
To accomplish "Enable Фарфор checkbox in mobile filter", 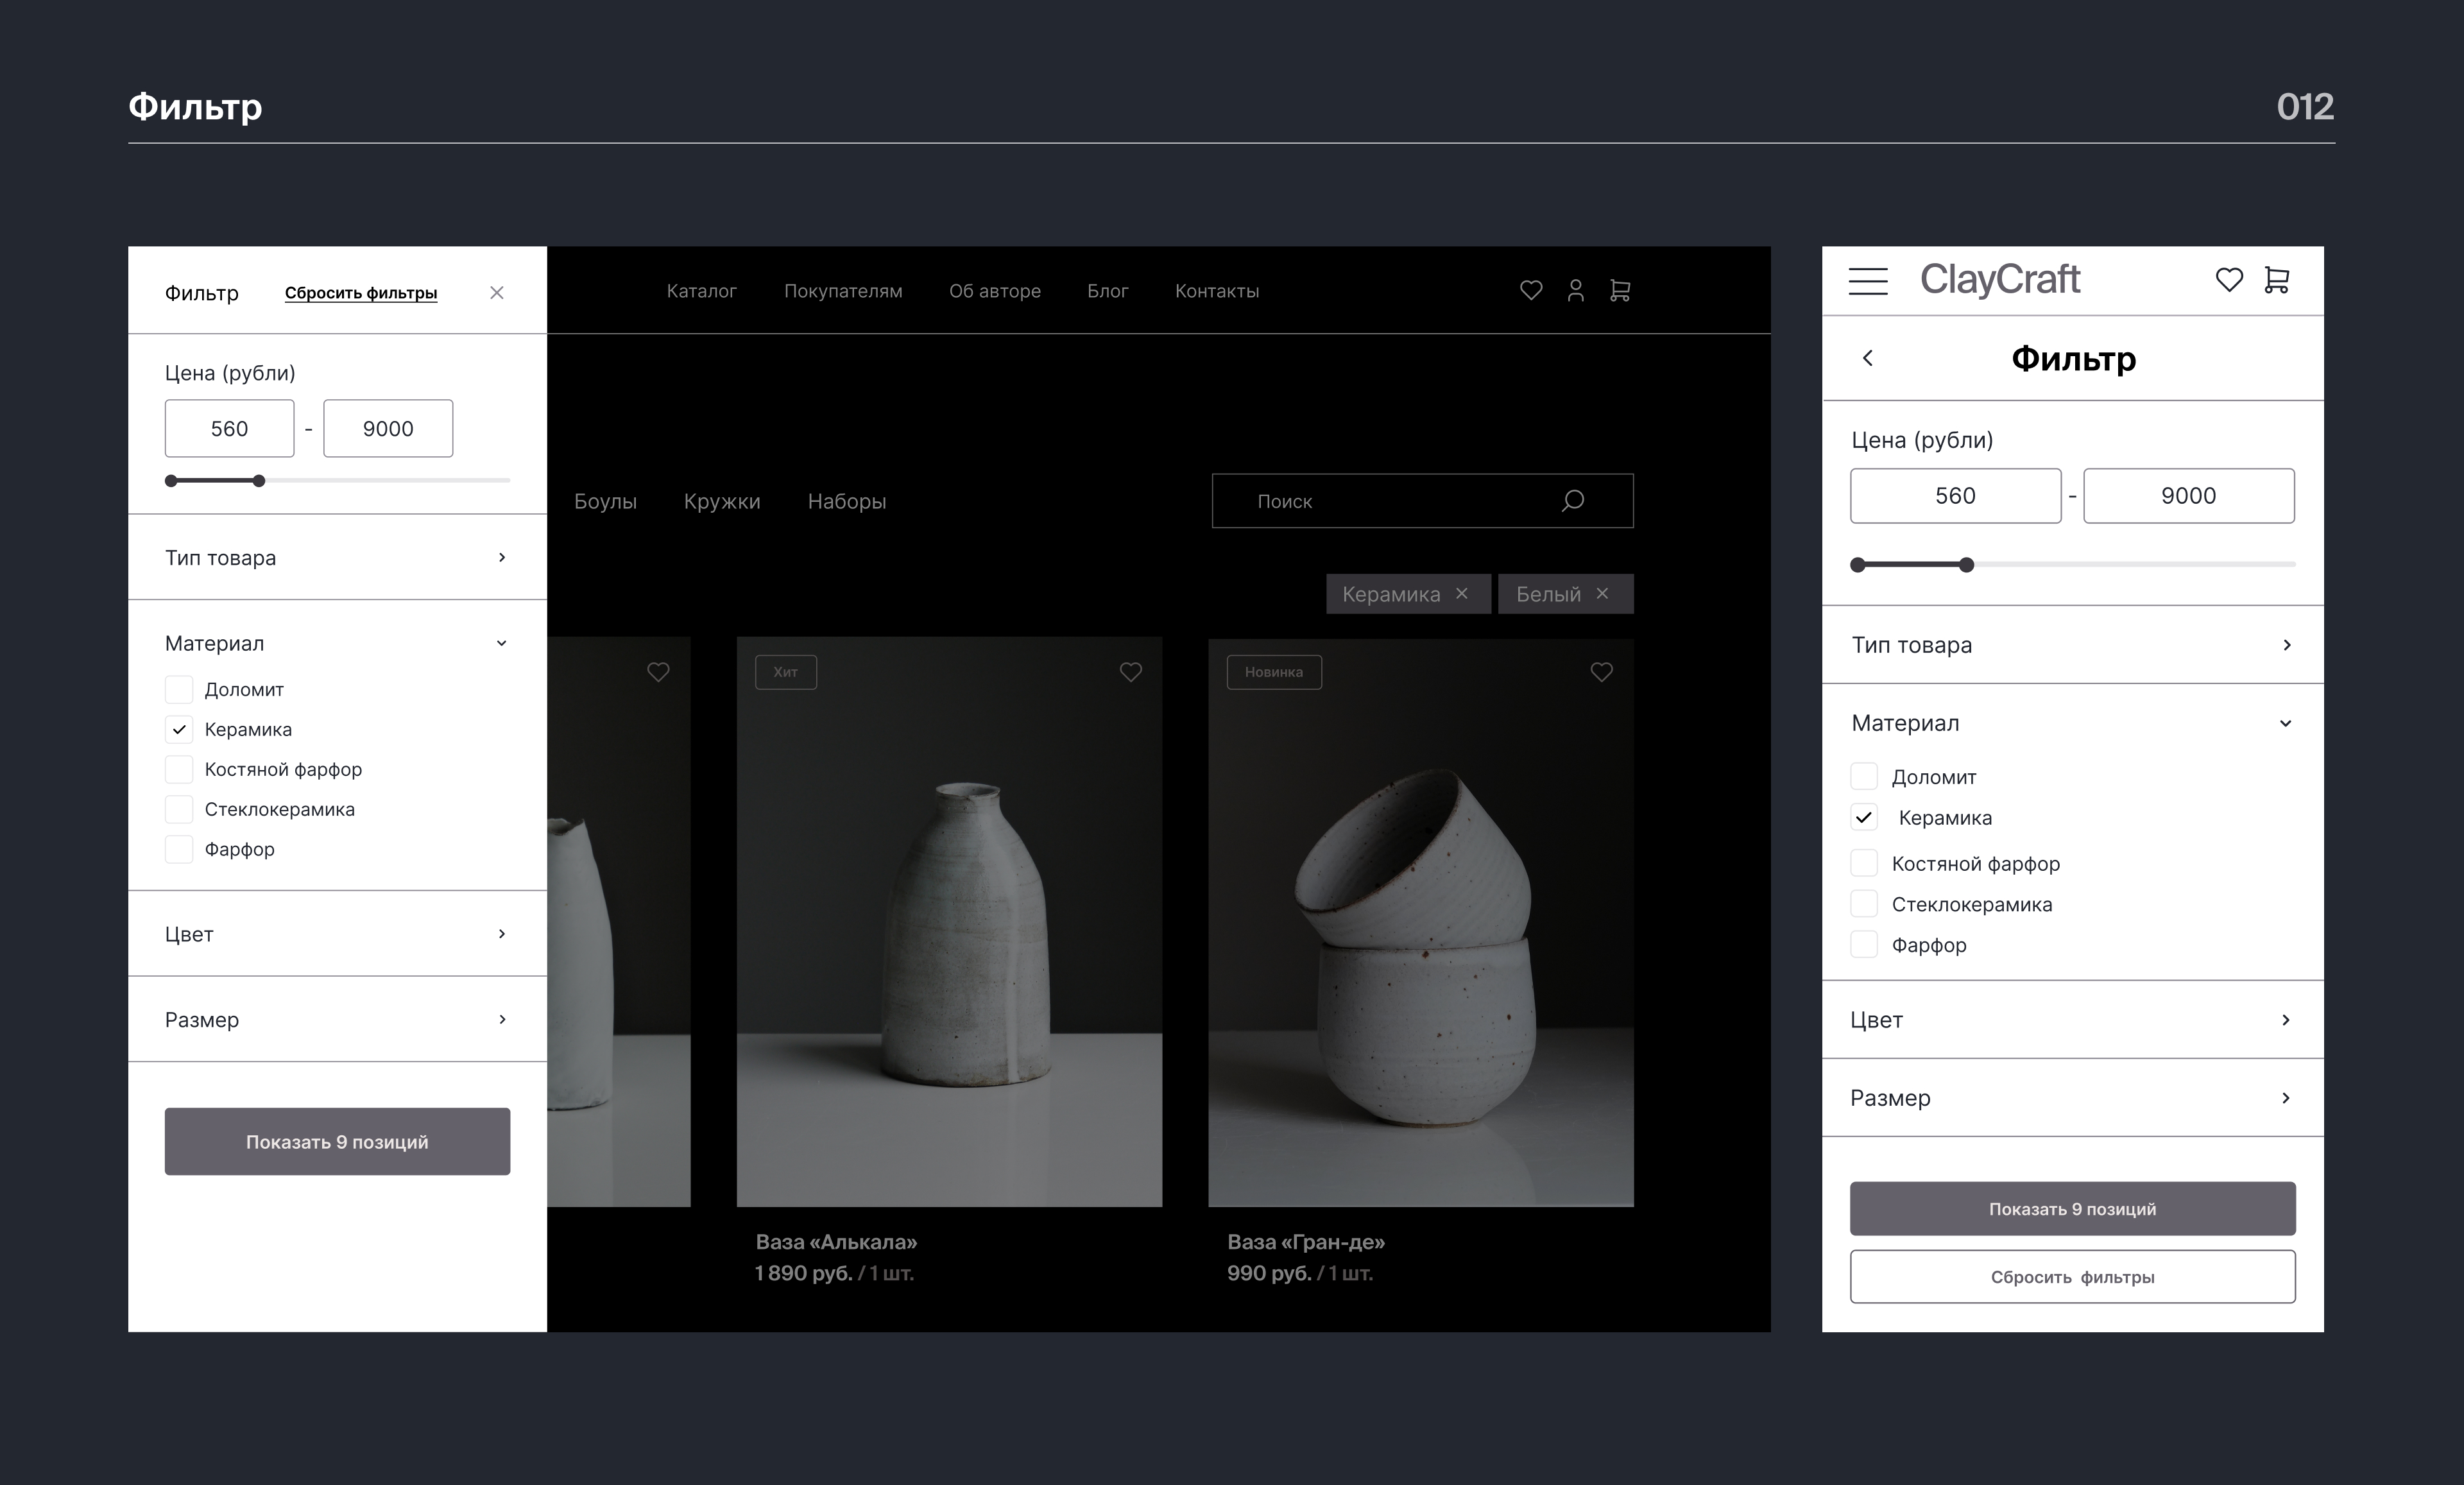I will tap(1864, 945).
